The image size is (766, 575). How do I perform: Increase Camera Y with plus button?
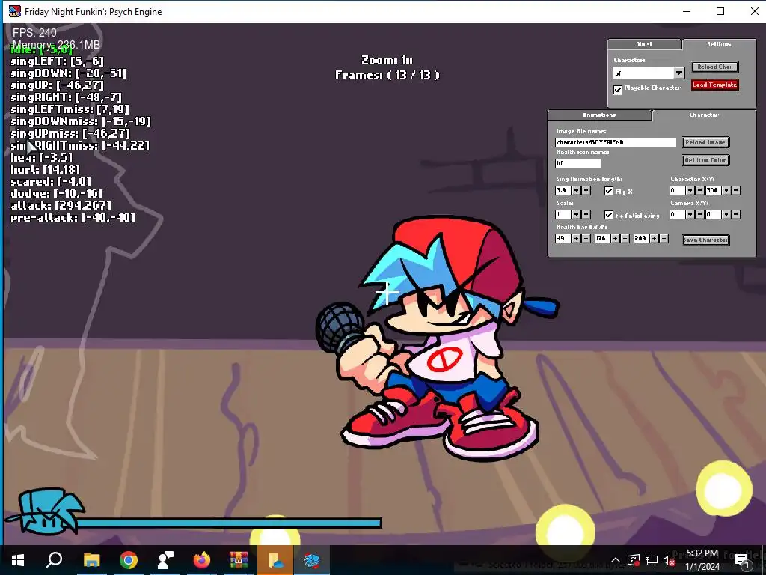click(726, 215)
